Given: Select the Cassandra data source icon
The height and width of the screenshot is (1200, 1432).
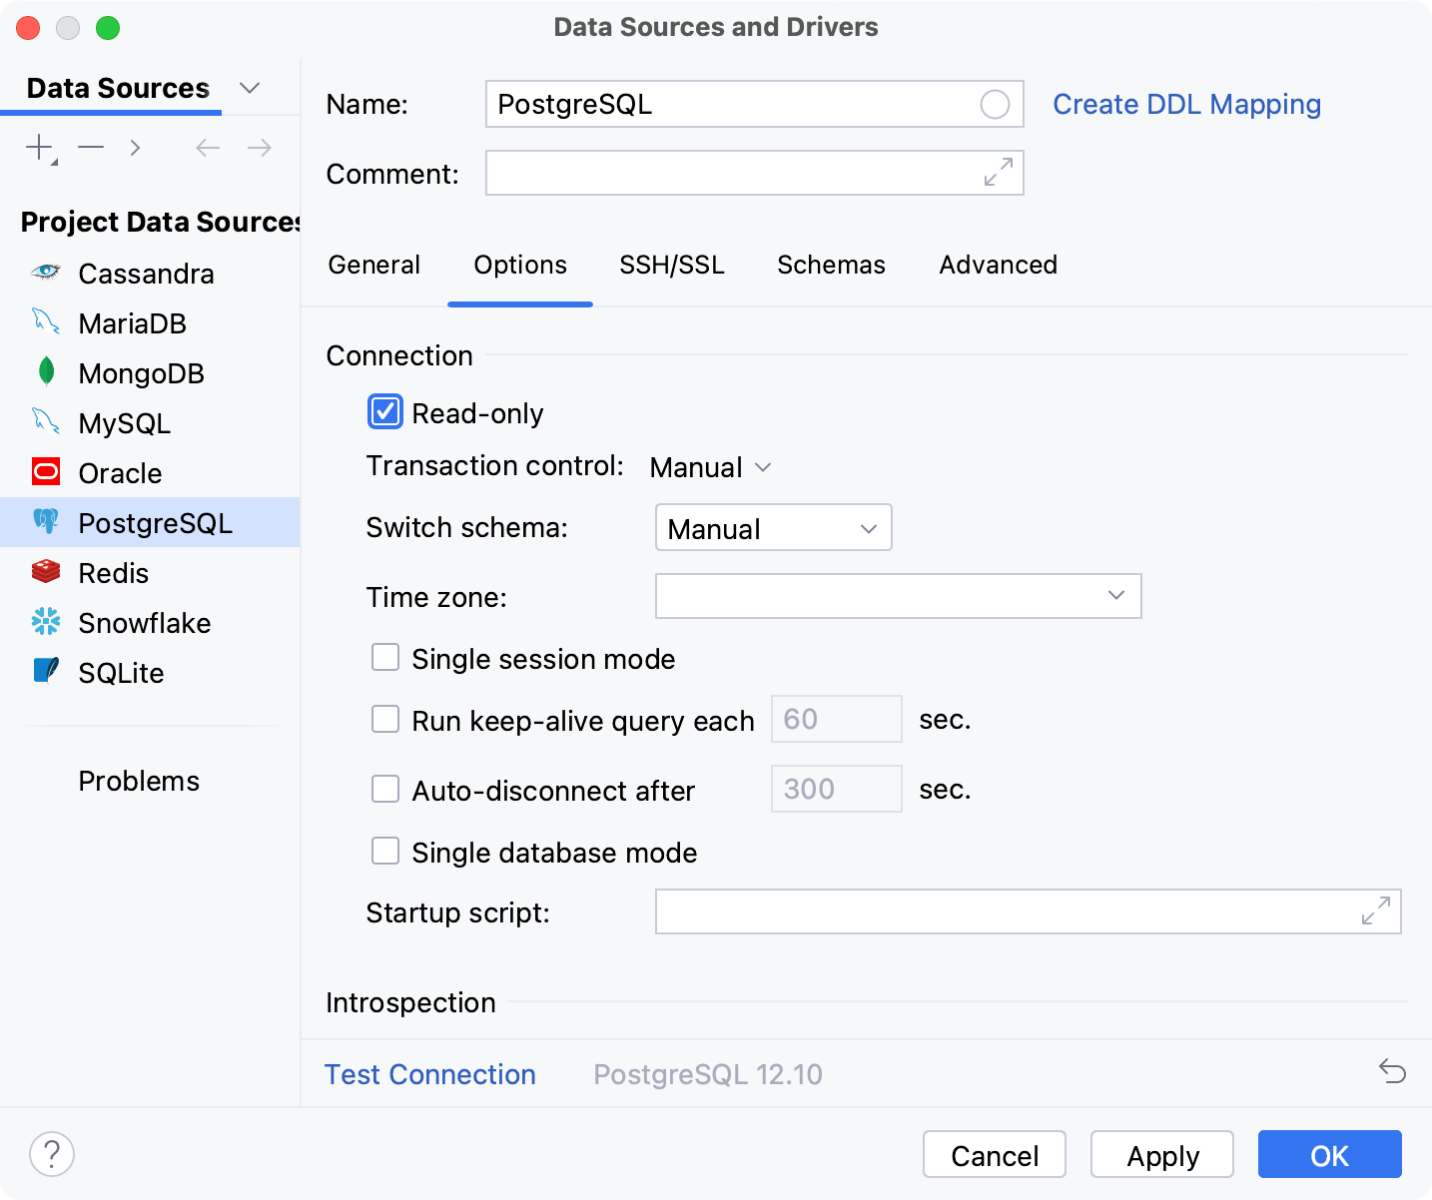Looking at the screenshot, I should (47, 273).
